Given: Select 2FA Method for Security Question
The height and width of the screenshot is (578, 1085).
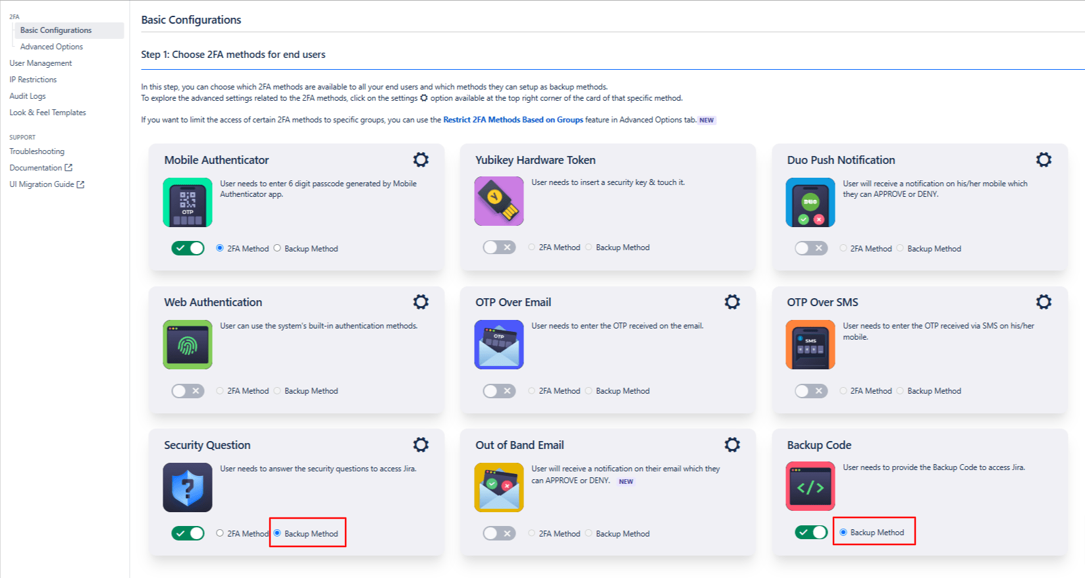Looking at the screenshot, I should pos(220,533).
